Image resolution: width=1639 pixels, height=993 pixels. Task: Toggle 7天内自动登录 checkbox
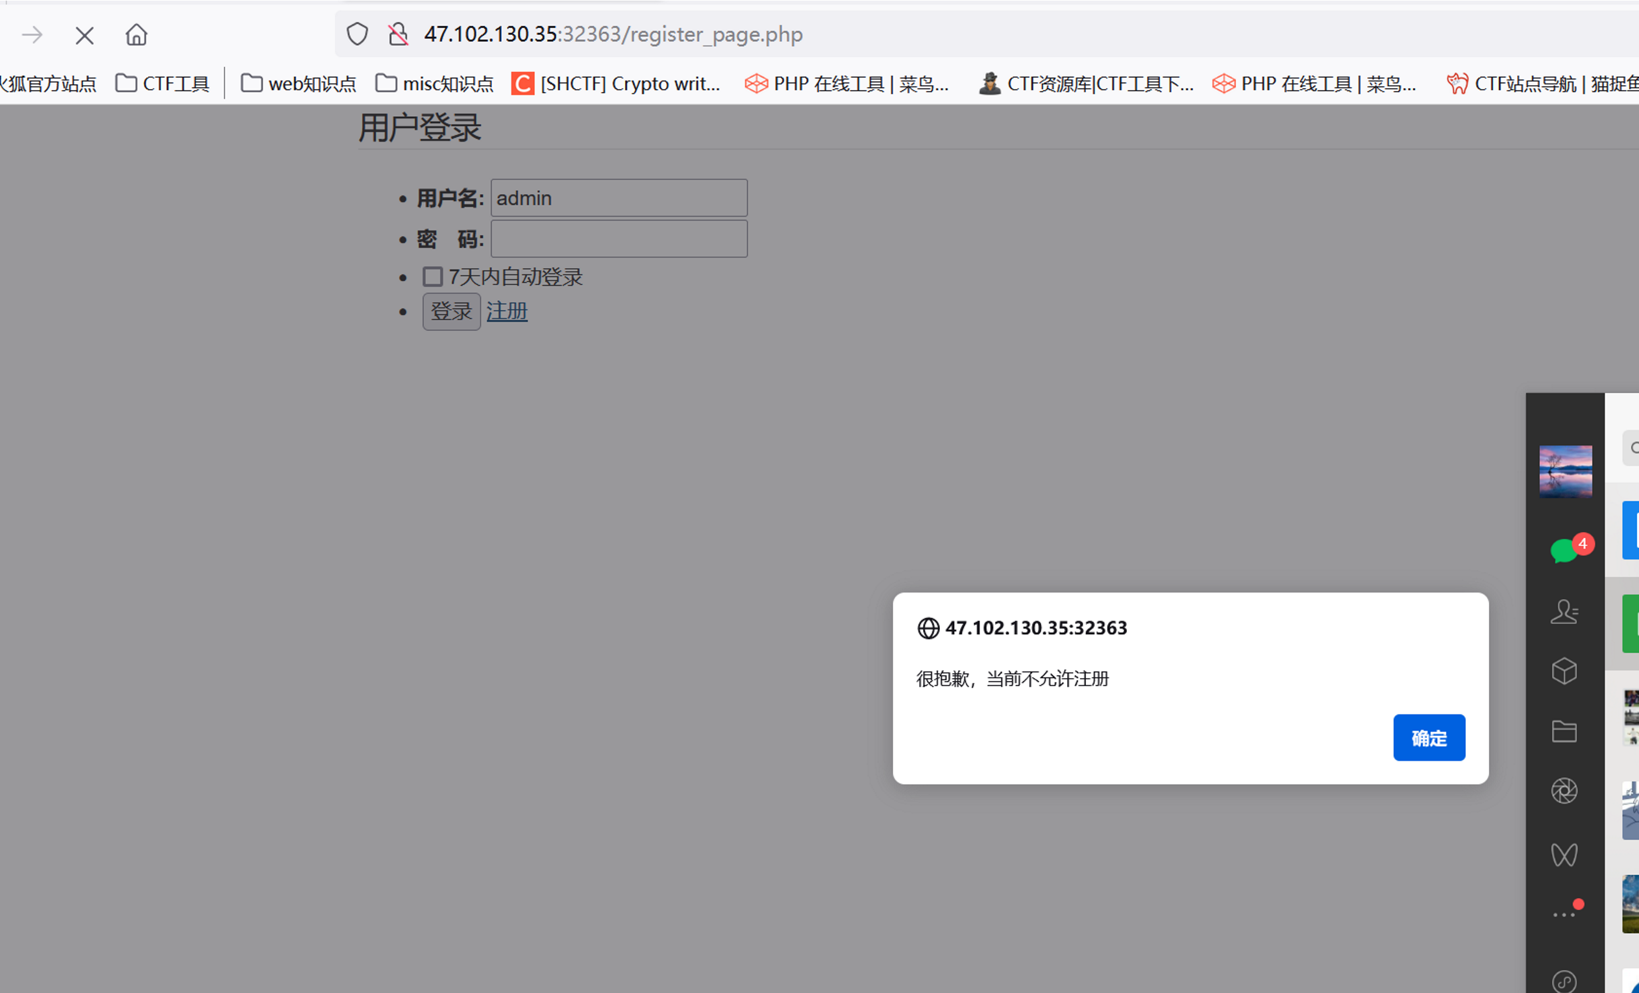pyautogui.click(x=432, y=276)
